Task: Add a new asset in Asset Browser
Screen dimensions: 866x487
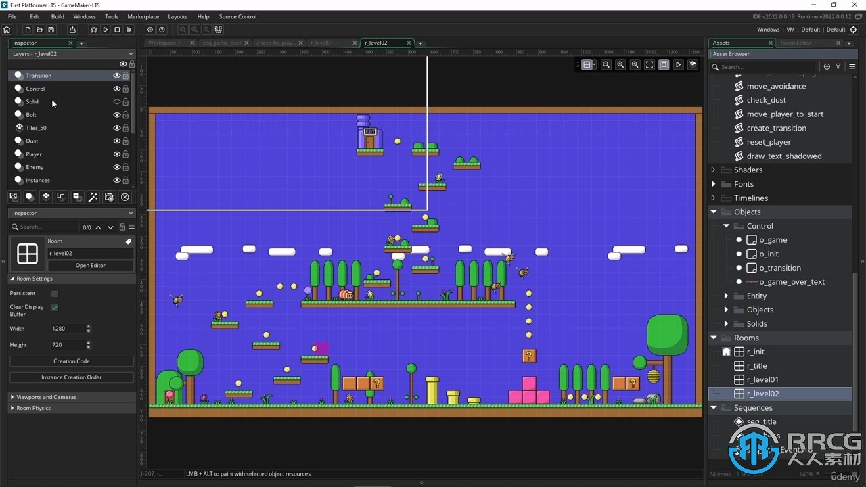Action: click(827, 66)
